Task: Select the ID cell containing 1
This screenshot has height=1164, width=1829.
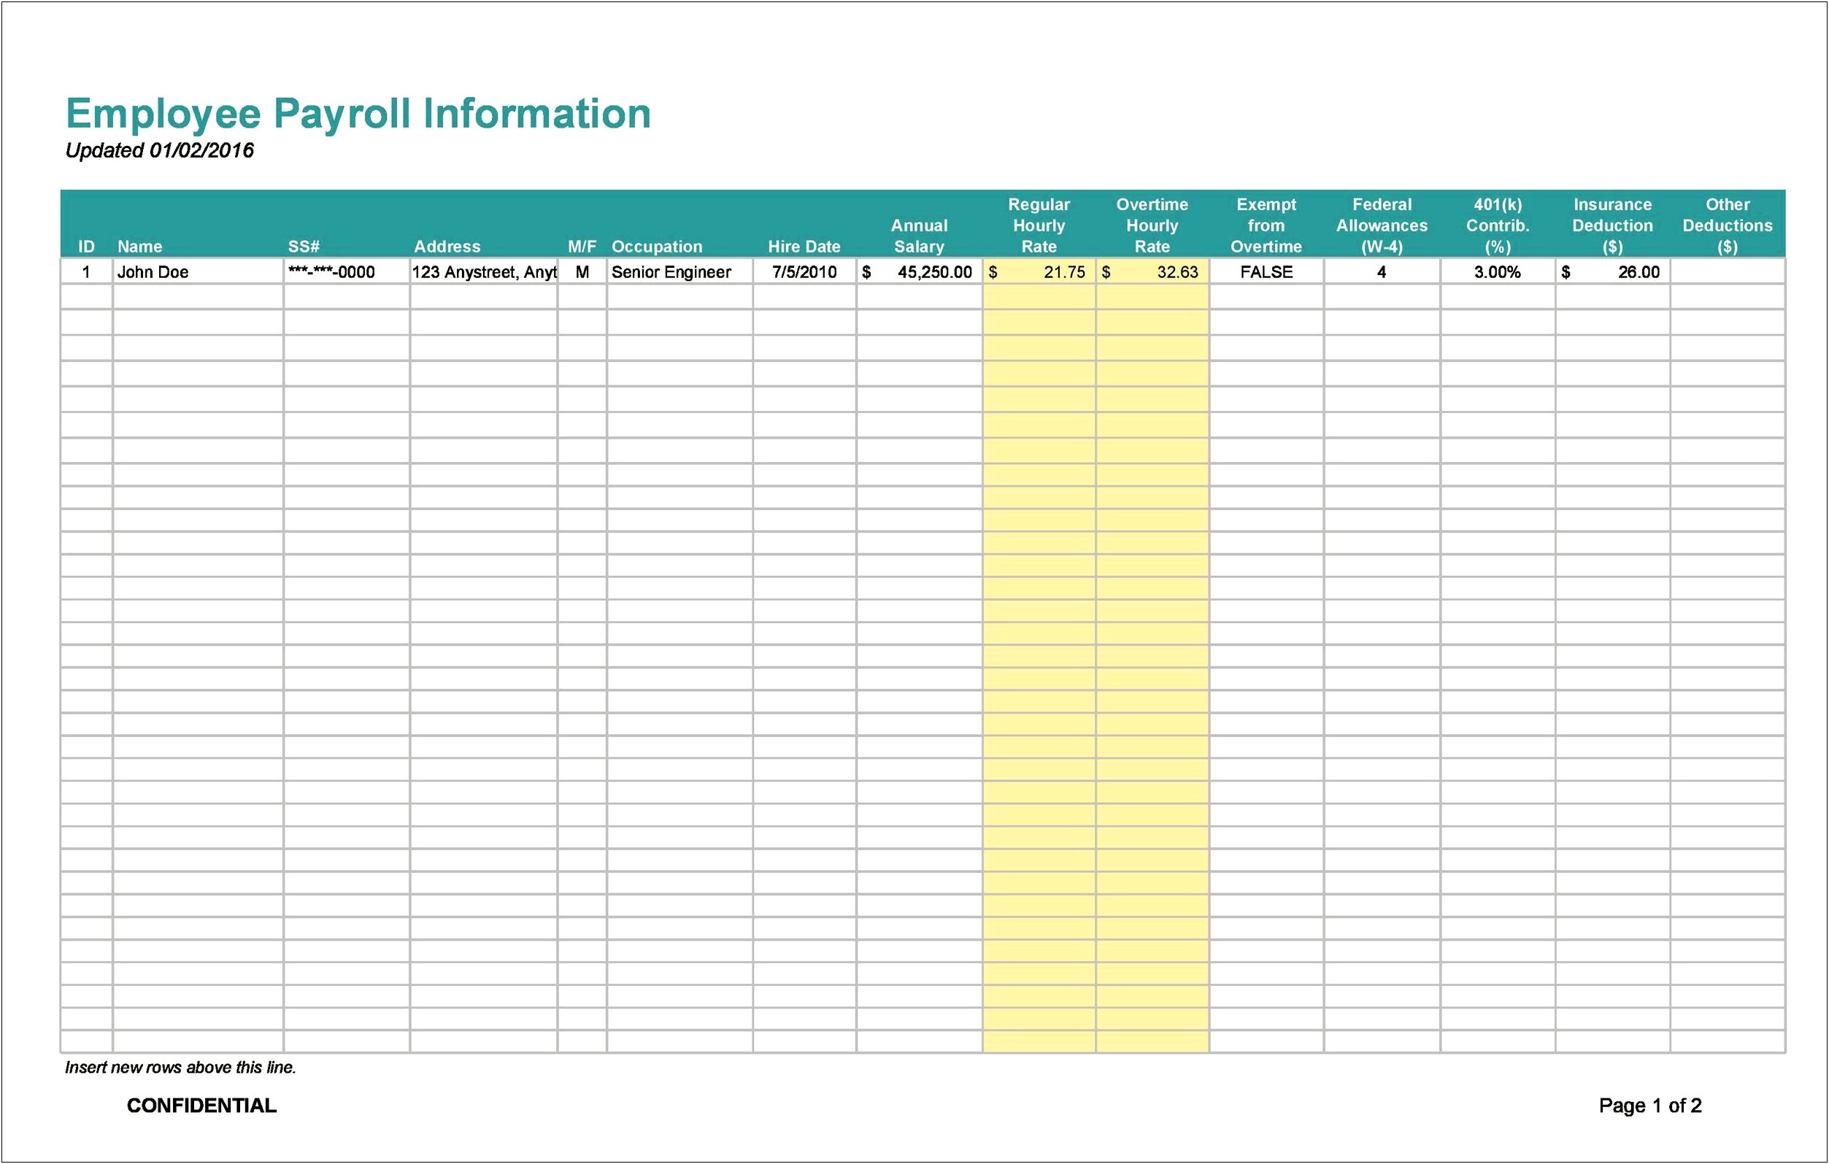Action: coord(87,271)
